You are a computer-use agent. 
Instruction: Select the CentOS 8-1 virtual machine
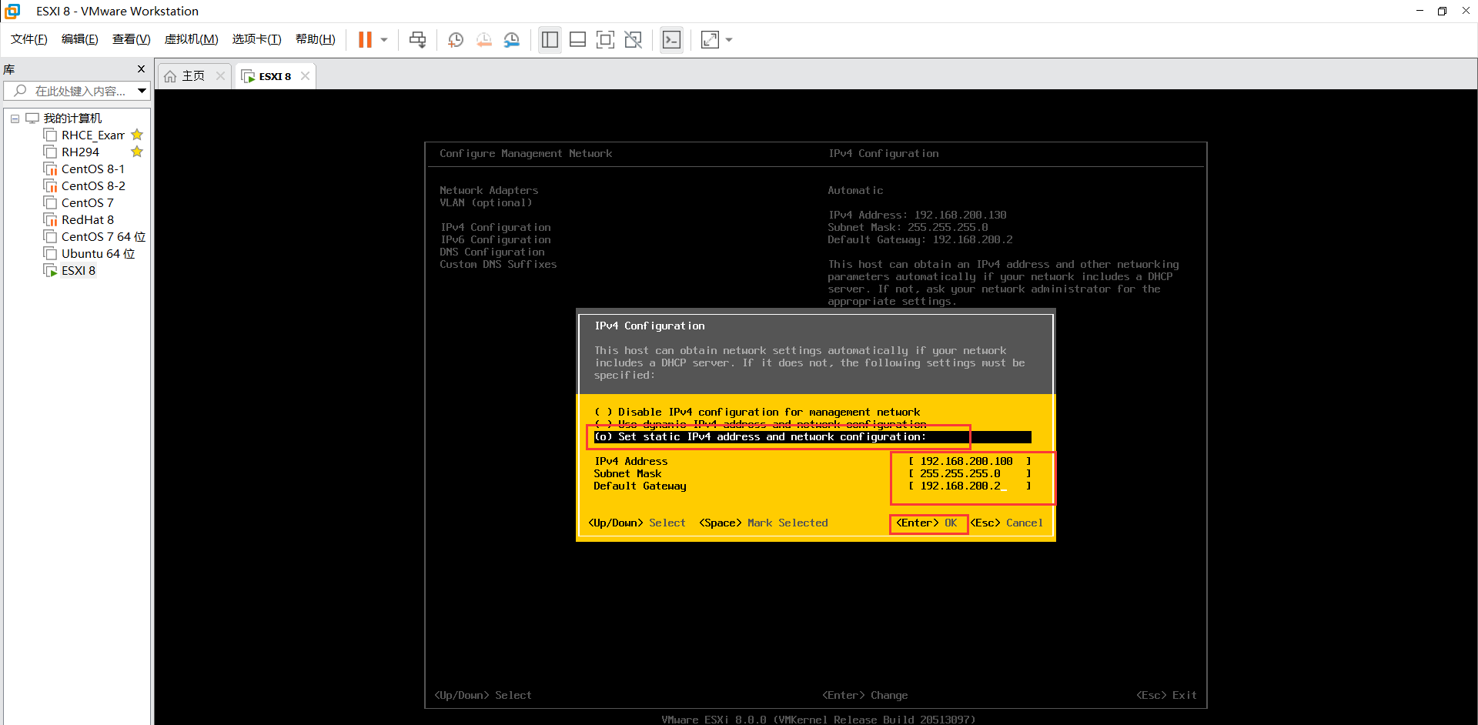pyautogui.click(x=92, y=169)
